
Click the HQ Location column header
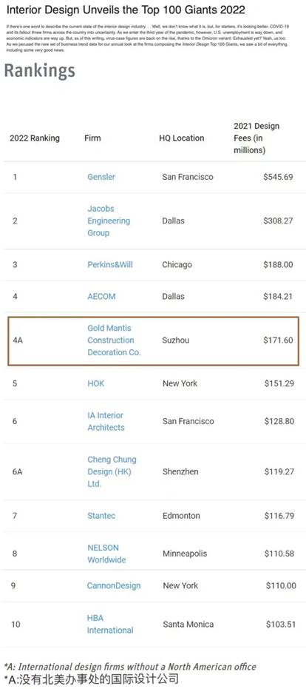pos(182,138)
